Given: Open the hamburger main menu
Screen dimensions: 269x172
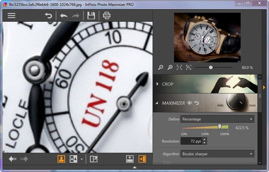Looking at the screenshot, I should [x=11, y=16].
